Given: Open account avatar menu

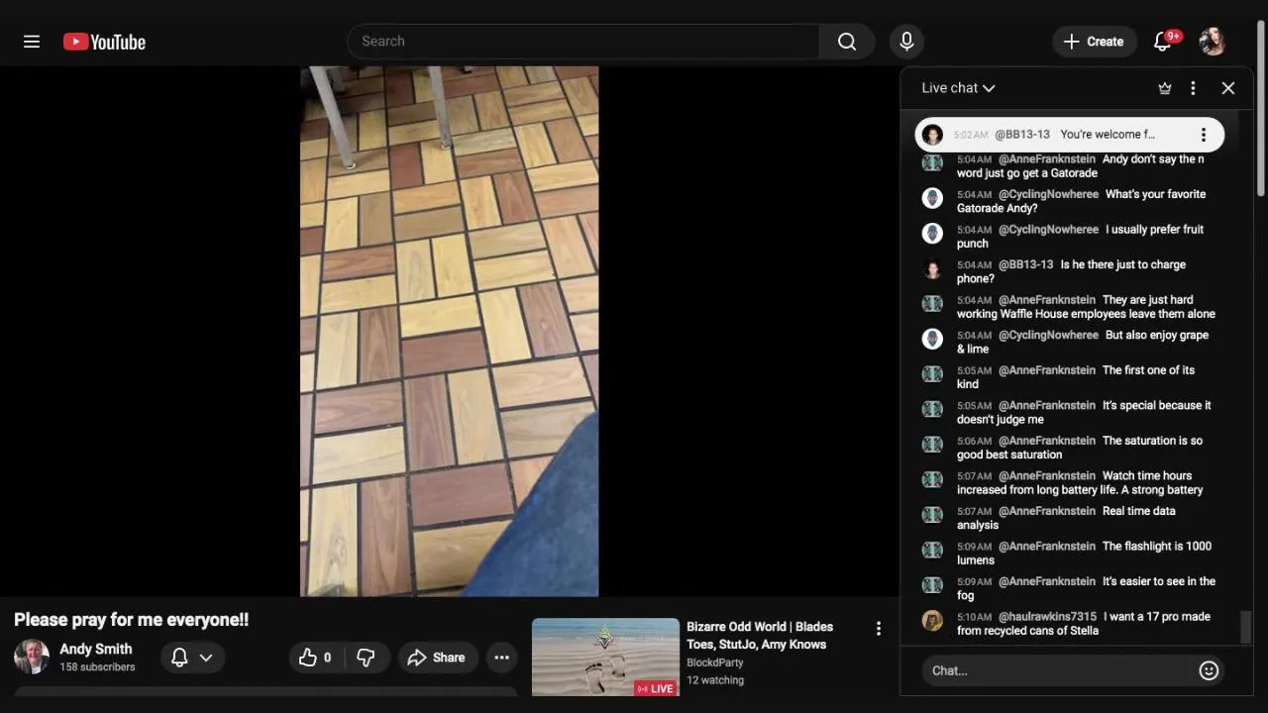Looking at the screenshot, I should click(1213, 42).
